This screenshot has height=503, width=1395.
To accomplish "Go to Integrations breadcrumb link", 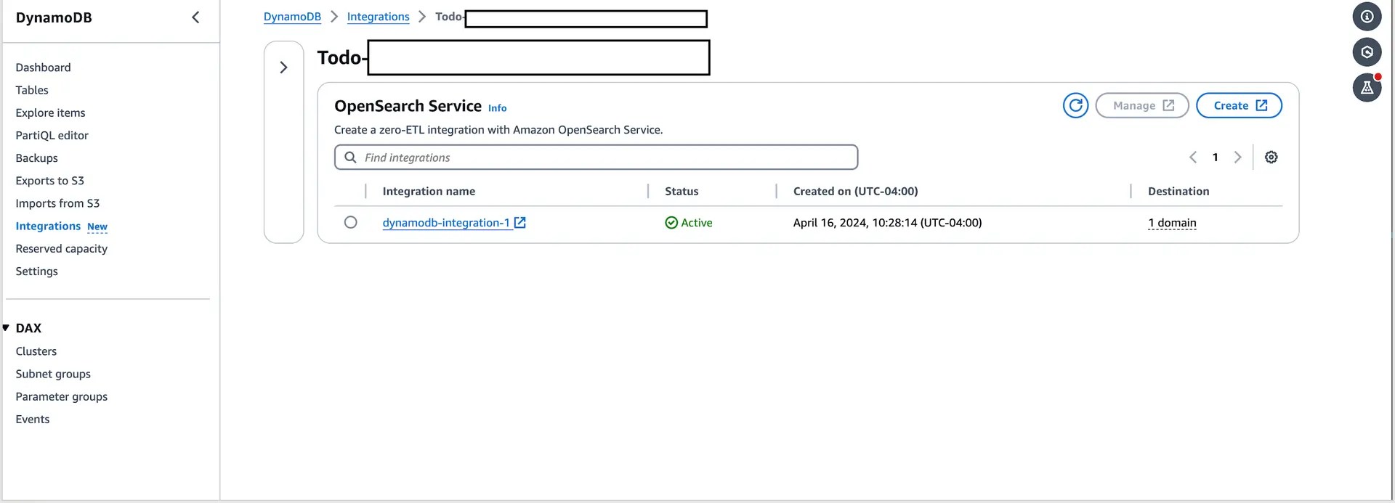I will [x=378, y=17].
